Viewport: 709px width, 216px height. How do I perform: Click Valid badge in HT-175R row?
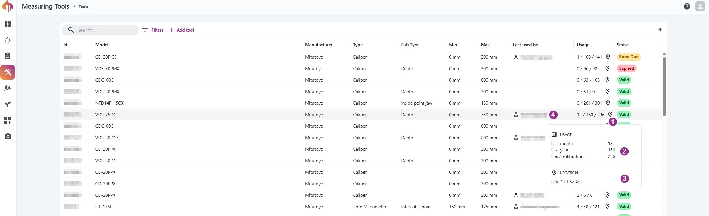click(624, 206)
